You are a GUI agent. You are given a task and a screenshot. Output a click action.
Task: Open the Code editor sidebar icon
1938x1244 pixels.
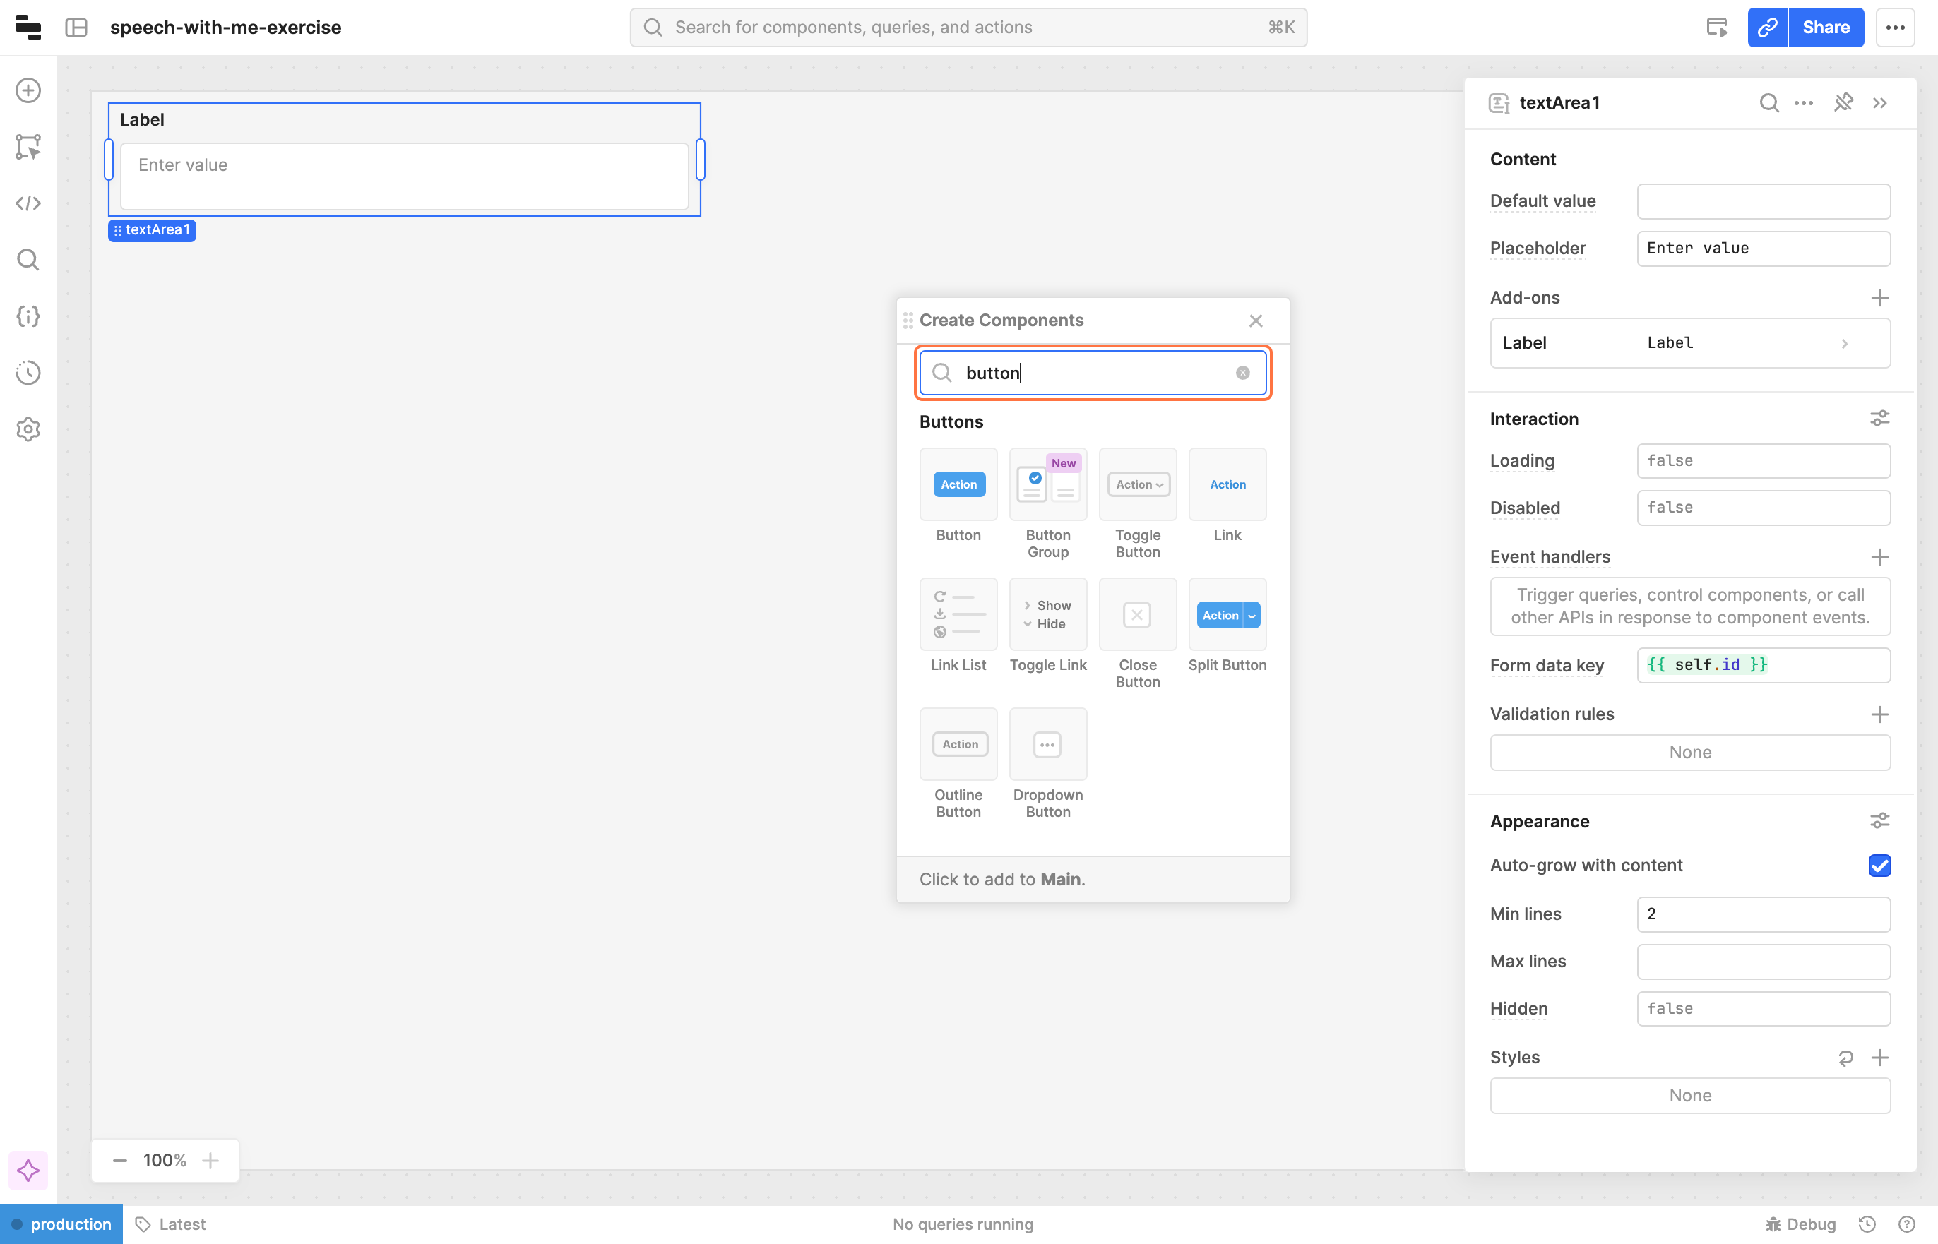click(28, 203)
